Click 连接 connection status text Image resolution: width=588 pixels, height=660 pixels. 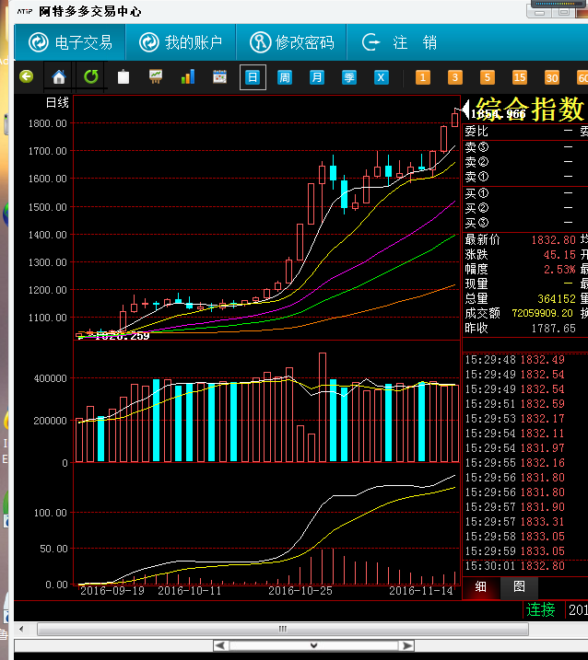(x=540, y=610)
